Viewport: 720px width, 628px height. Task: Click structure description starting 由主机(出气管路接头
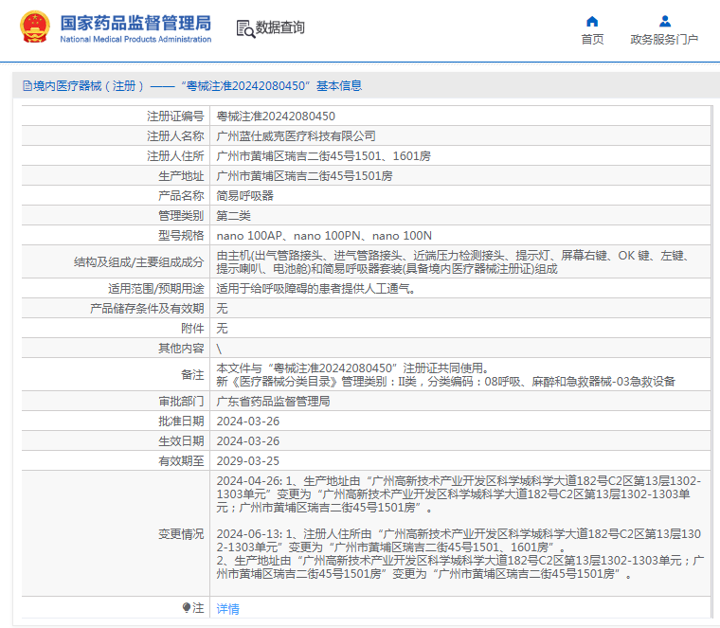tap(453, 262)
